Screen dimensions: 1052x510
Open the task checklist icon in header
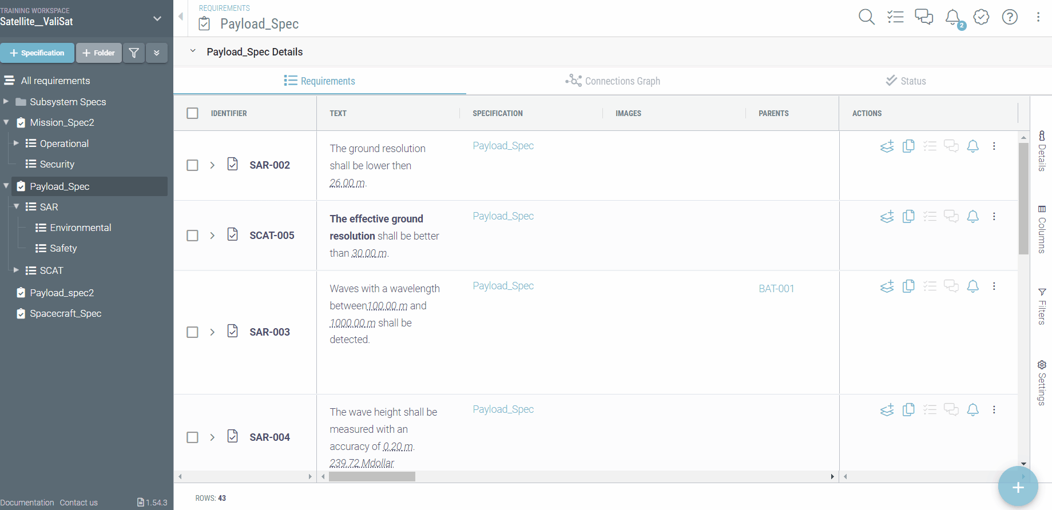[x=895, y=17]
